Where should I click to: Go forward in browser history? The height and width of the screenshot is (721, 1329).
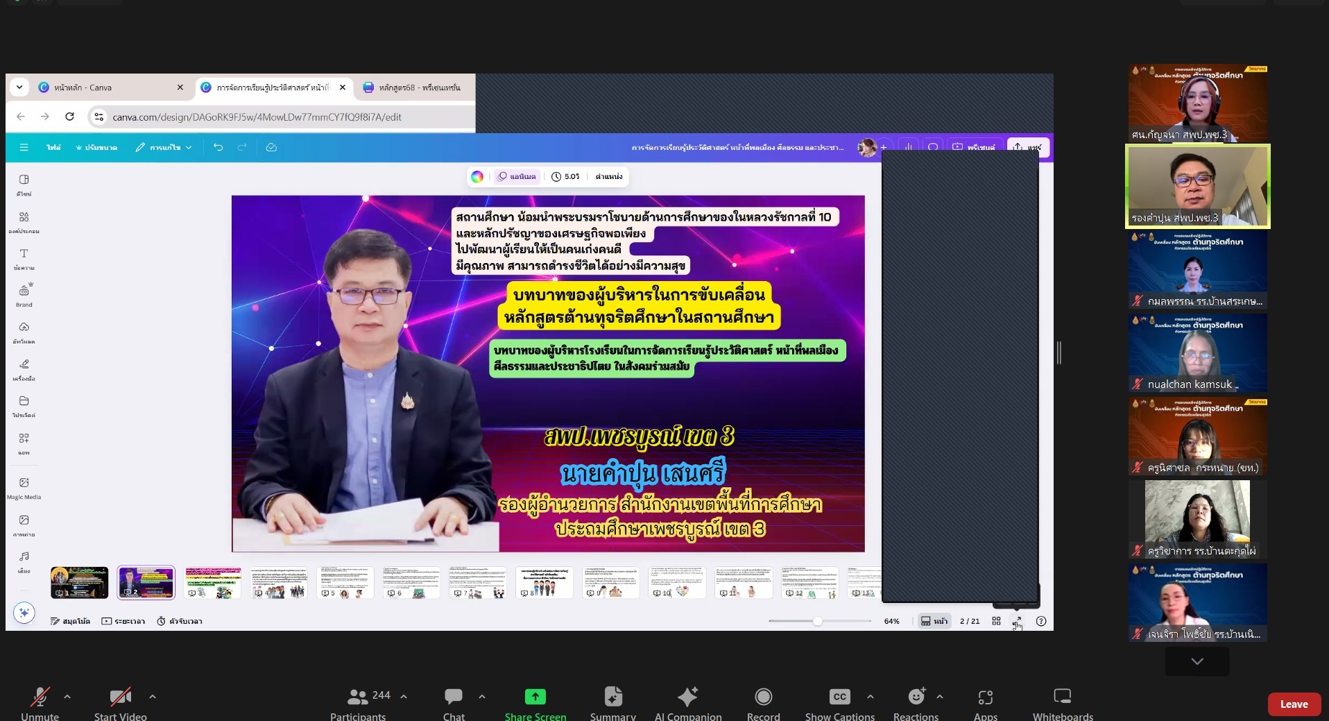[x=45, y=117]
